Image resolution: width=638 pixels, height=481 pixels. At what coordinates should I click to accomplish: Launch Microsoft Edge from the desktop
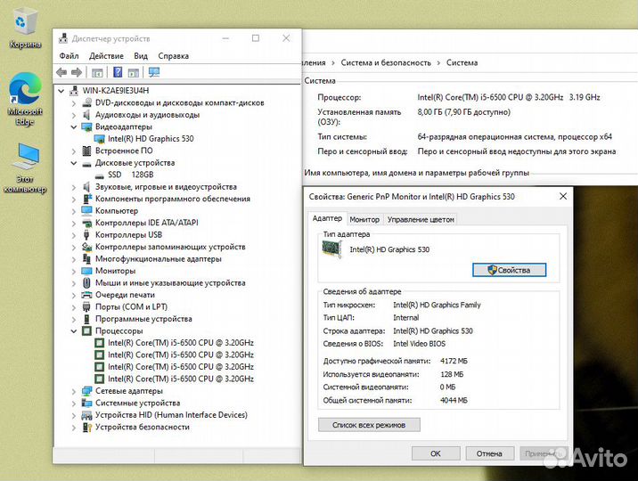(x=25, y=99)
